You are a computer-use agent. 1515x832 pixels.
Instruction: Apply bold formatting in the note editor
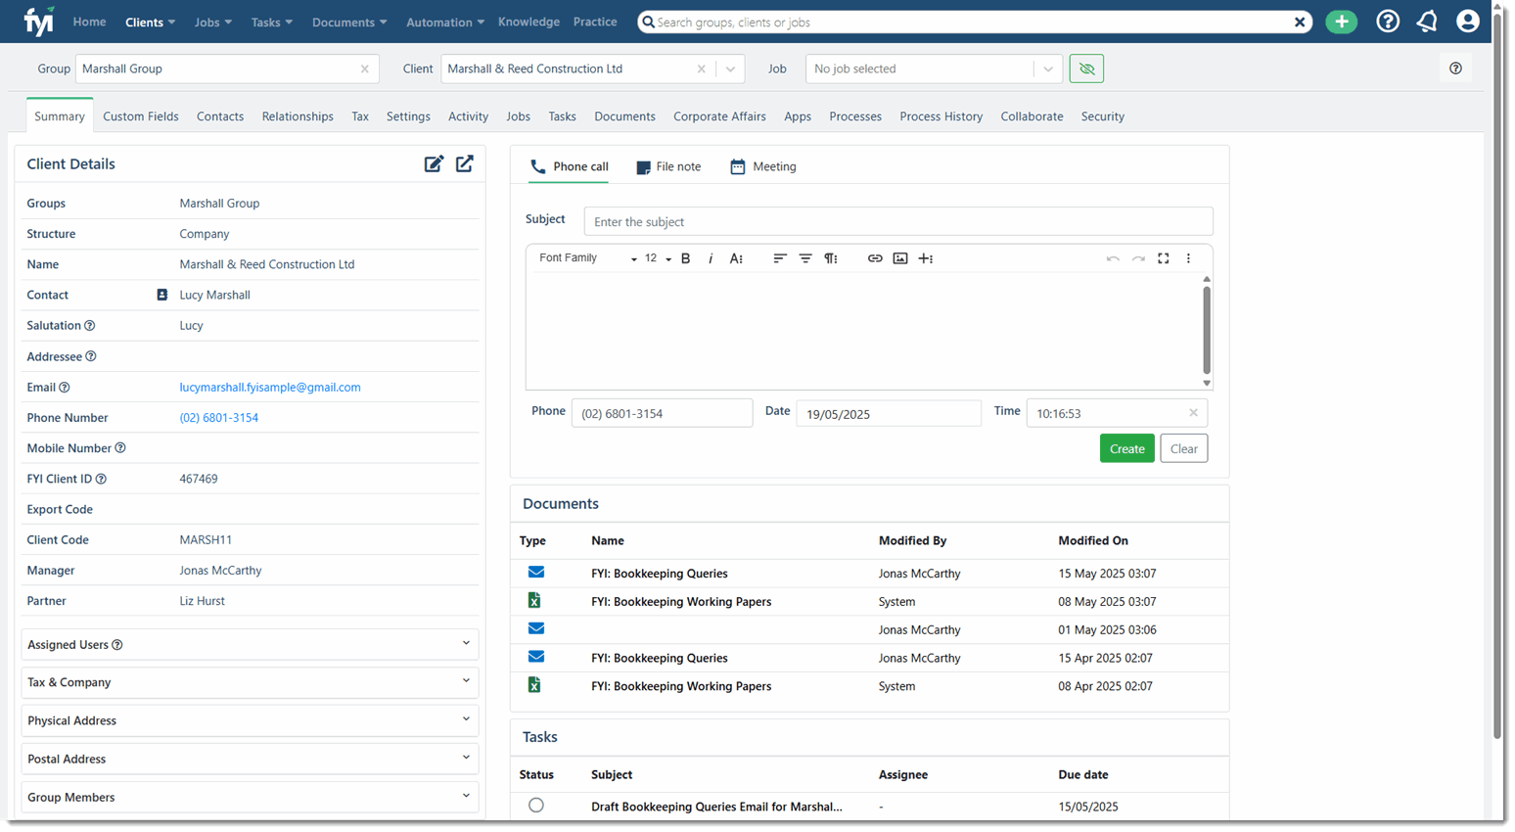pos(685,258)
